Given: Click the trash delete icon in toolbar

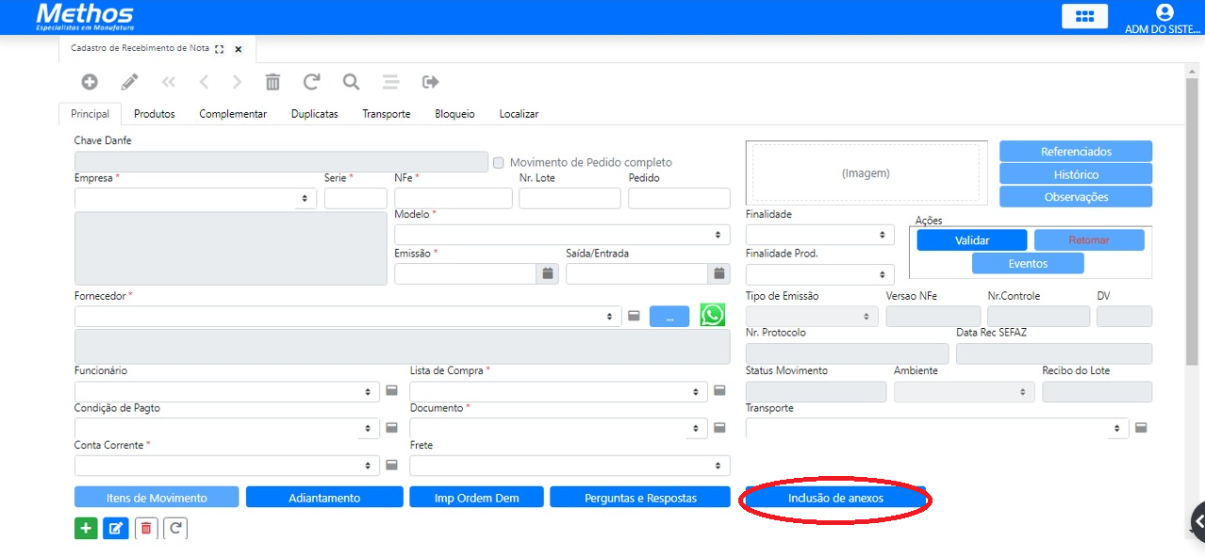Looking at the screenshot, I should 272,82.
